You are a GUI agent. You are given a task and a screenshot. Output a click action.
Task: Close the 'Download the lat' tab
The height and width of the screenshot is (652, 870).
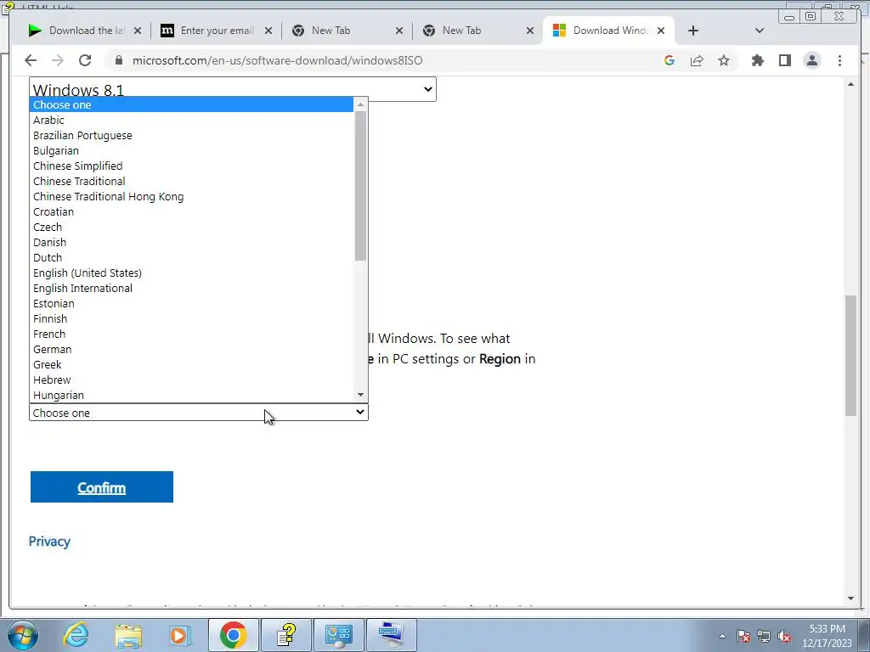138,31
